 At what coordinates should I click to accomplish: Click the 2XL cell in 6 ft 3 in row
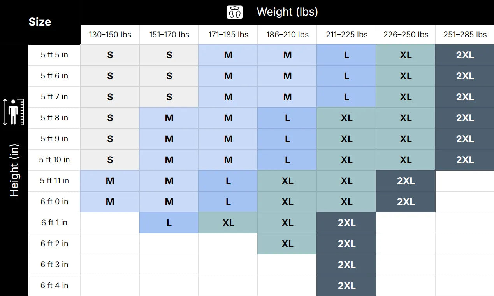tap(346, 265)
